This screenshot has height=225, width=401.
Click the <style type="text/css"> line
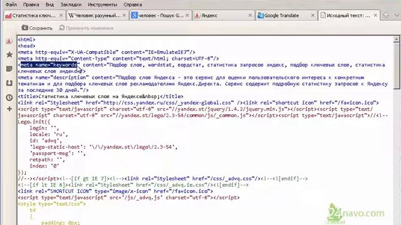[x=51, y=204]
